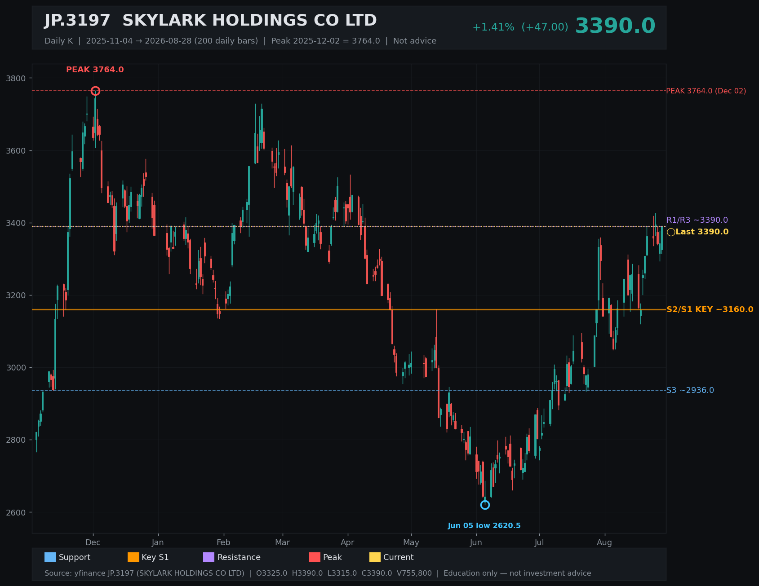Click the blue Support legend swatch
This screenshot has height=586, width=759.
coord(50,557)
